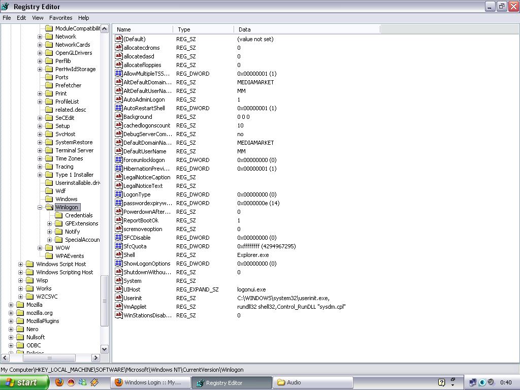Click the SfcQuota DWORD value icon
The height and width of the screenshot is (390, 520).
tap(119, 246)
